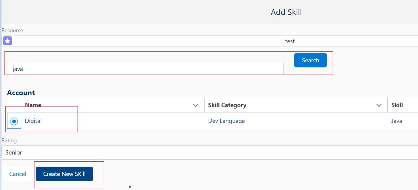Click the Add Skill title heading
418x190 pixels.
(286, 12)
